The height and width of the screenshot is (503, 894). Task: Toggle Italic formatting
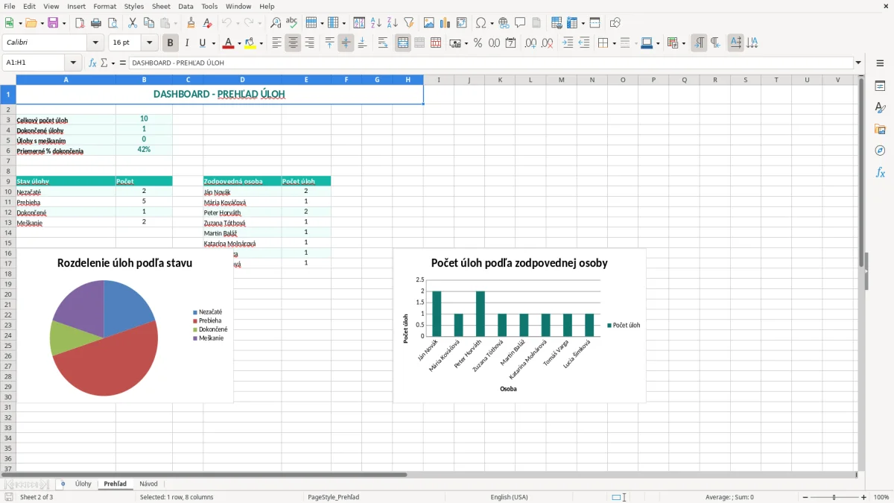point(187,43)
